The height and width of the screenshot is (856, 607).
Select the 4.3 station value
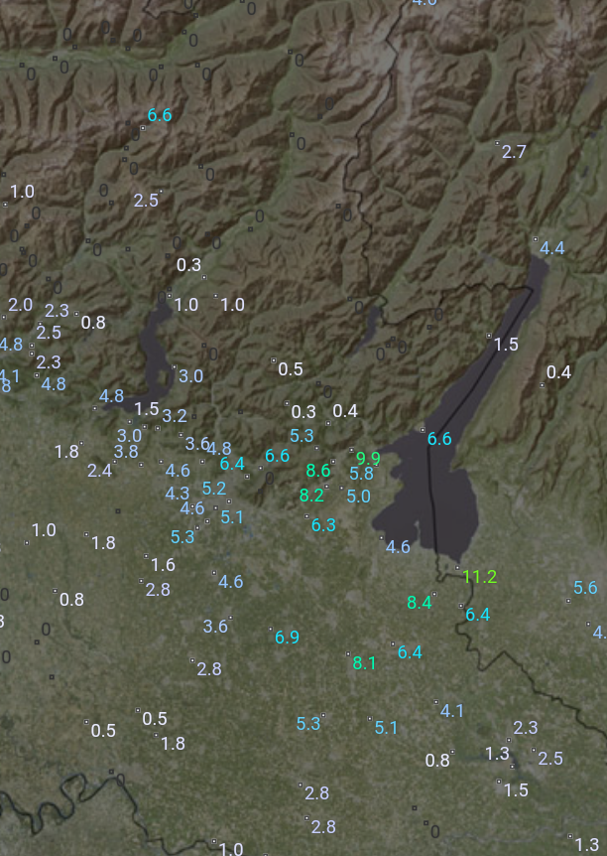(178, 494)
